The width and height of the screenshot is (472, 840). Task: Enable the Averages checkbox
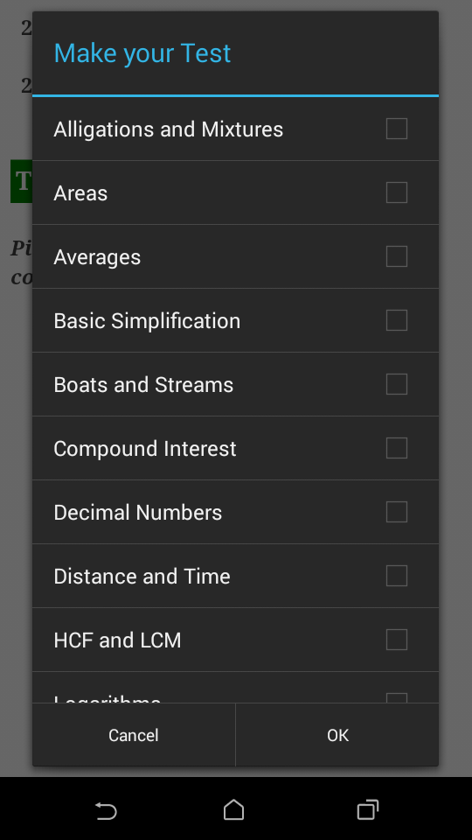pos(397,256)
